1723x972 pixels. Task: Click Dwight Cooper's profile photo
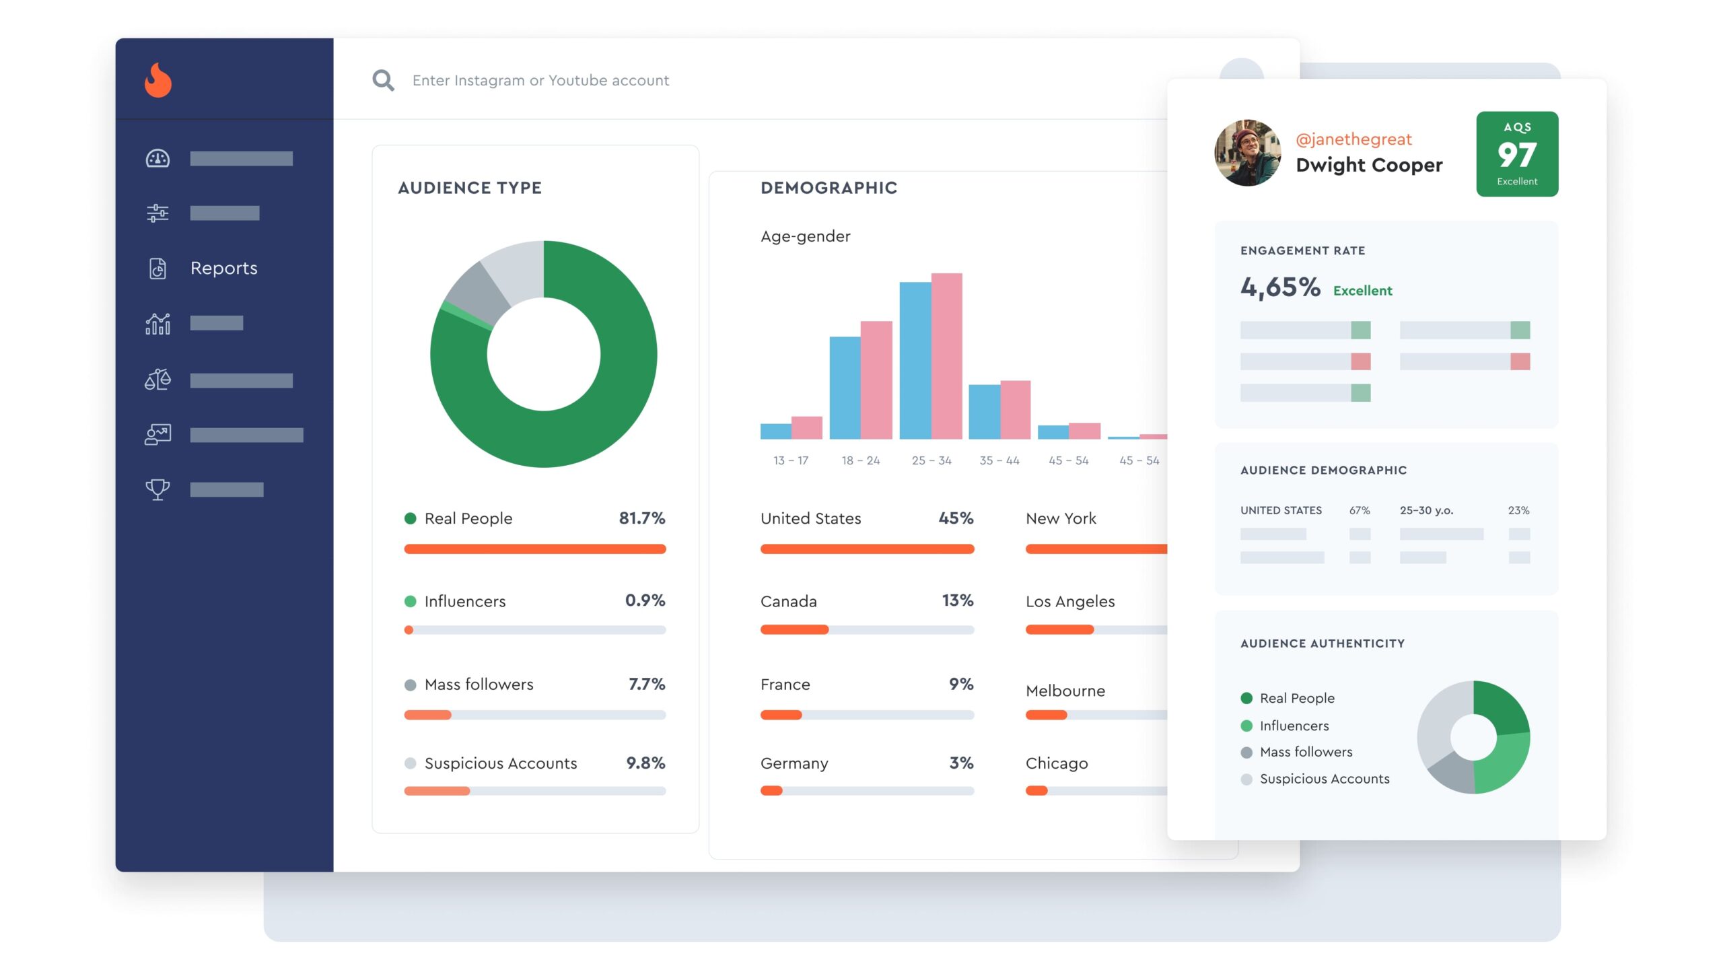coord(1247,153)
